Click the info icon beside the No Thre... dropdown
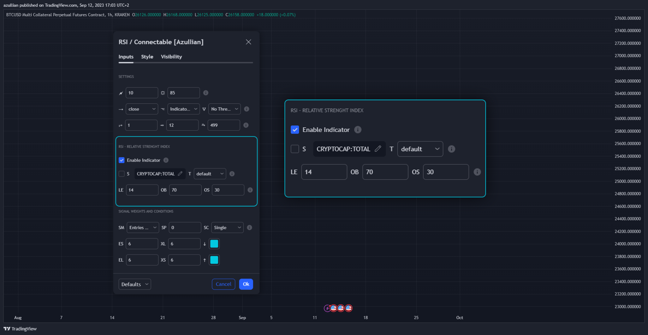 tap(247, 109)
